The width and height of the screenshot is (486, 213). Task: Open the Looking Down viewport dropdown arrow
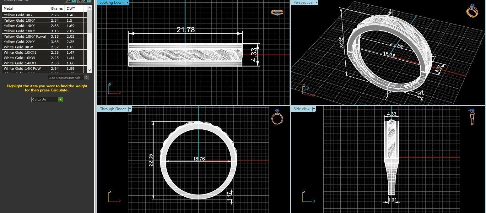[x=127, y=3]
